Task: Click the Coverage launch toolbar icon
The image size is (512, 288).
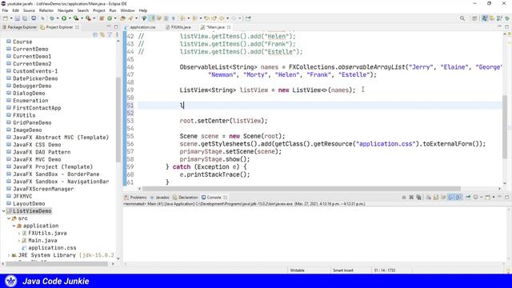Action: click(x=76, y=18)
